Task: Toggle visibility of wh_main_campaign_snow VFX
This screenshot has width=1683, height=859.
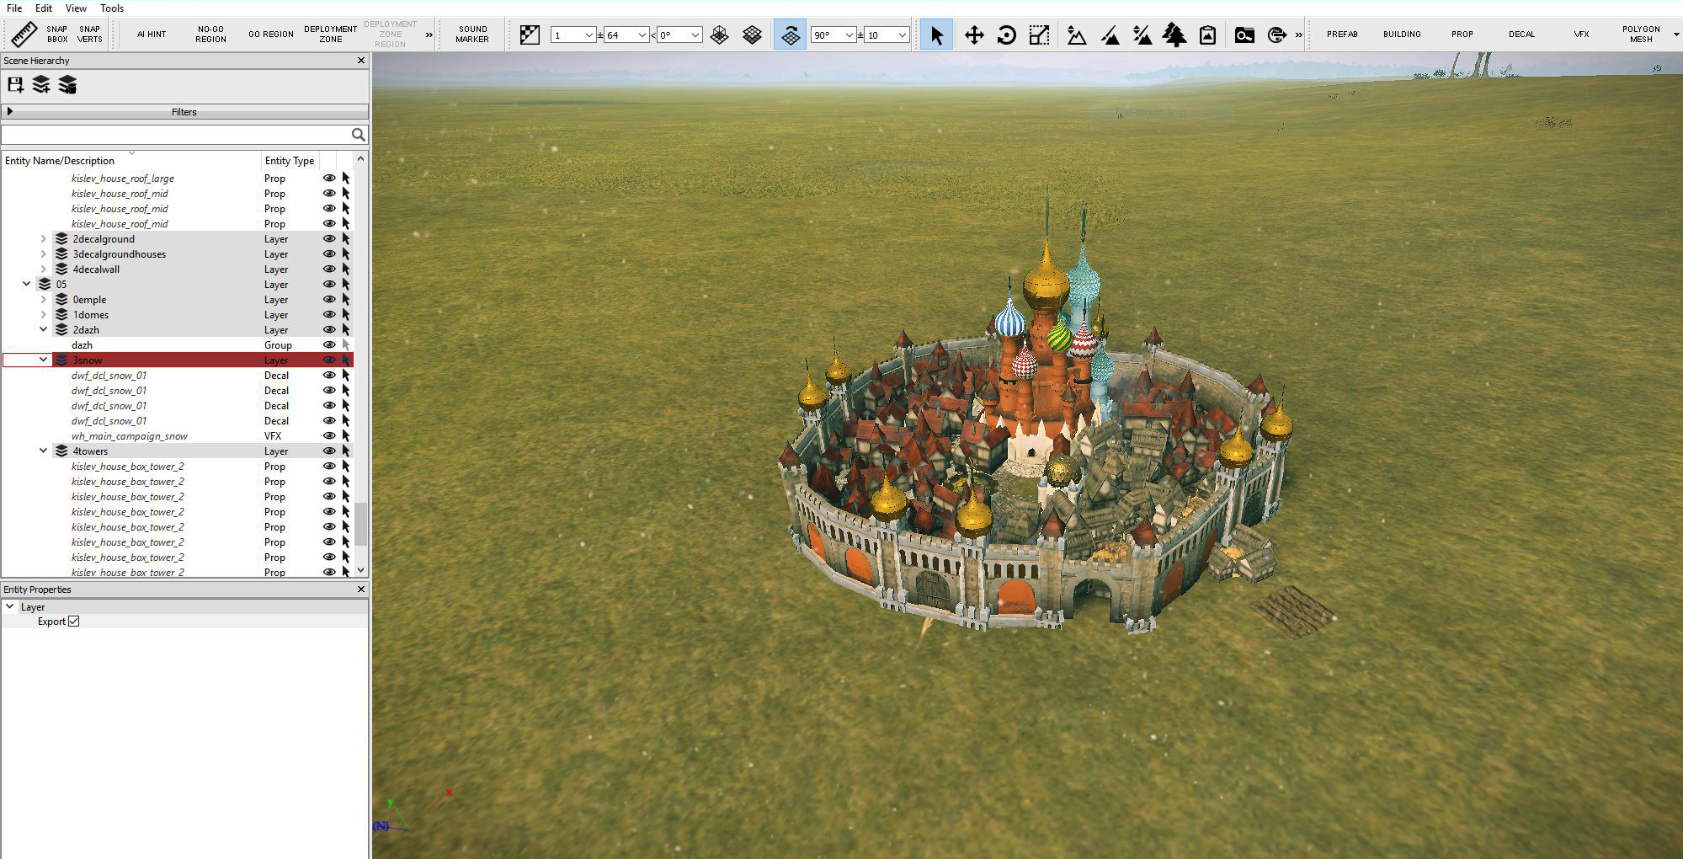Action: [329, 436]
